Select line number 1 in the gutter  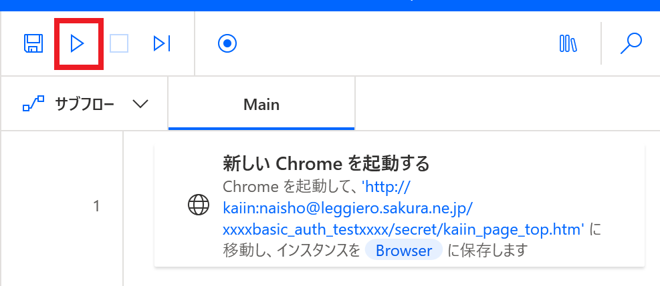(96, 207)
